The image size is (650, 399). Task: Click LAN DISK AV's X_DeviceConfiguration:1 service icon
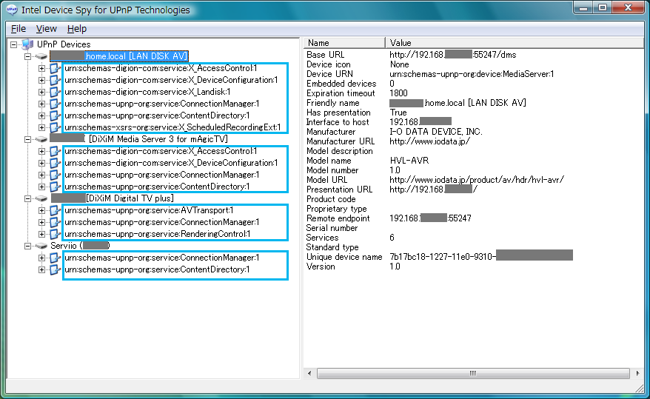click(55, 80)
